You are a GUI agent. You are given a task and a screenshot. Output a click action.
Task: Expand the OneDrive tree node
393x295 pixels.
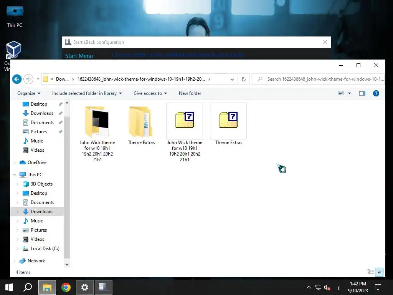coord(15,162)
